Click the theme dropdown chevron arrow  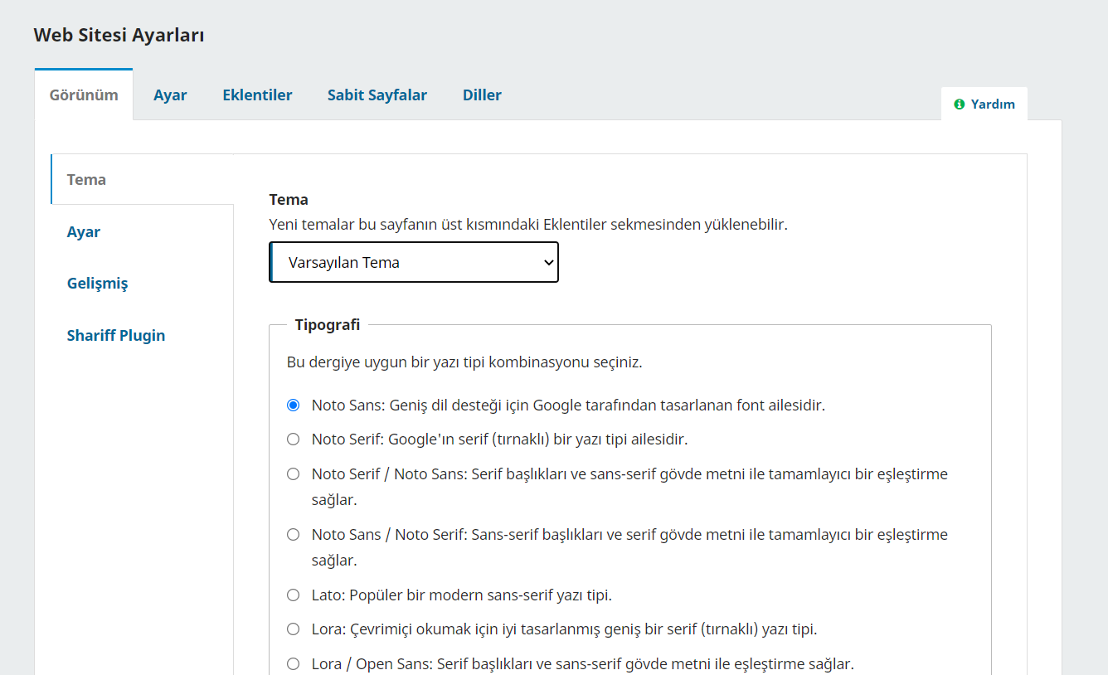pos(547,262)
